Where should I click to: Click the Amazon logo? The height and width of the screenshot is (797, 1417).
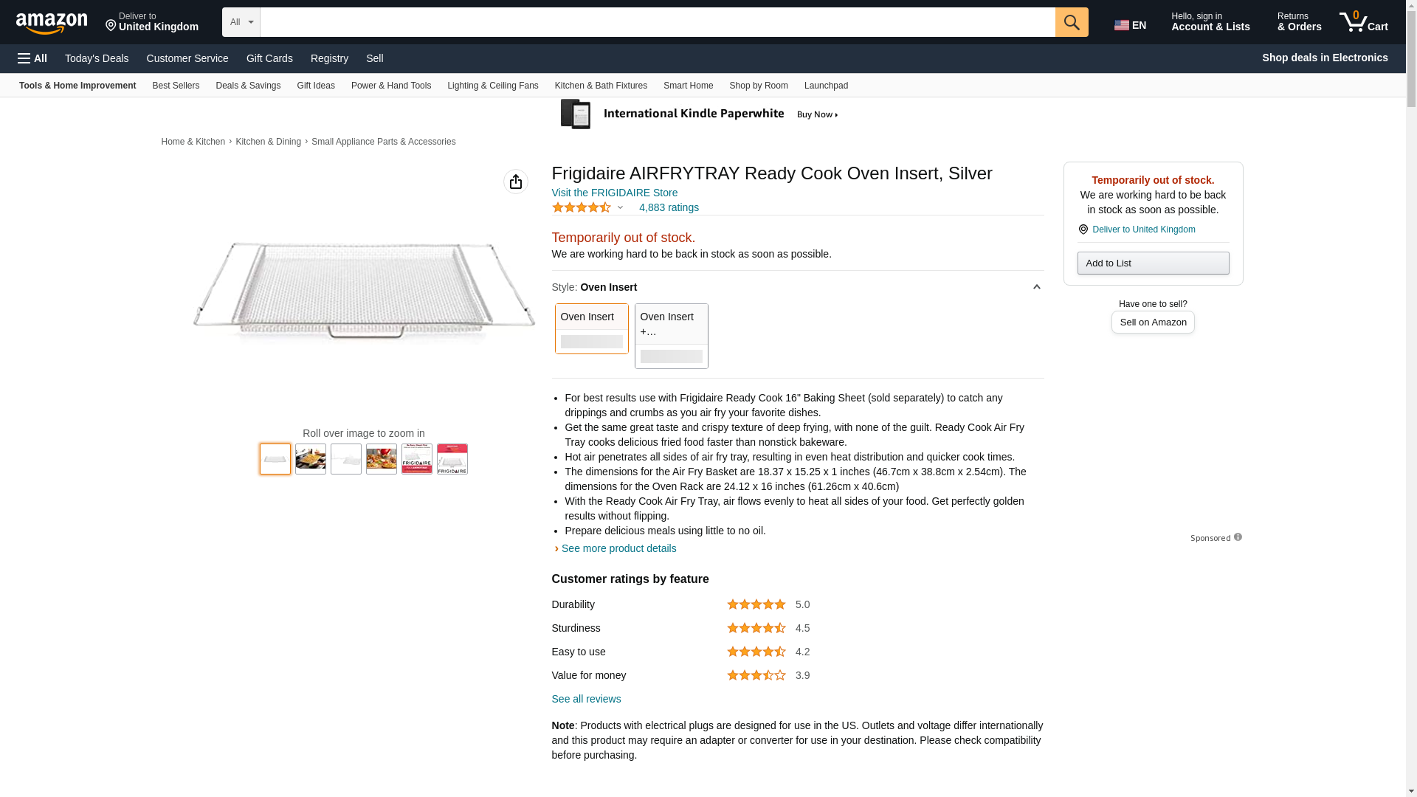pyautogui.click(x=52, y=24)
